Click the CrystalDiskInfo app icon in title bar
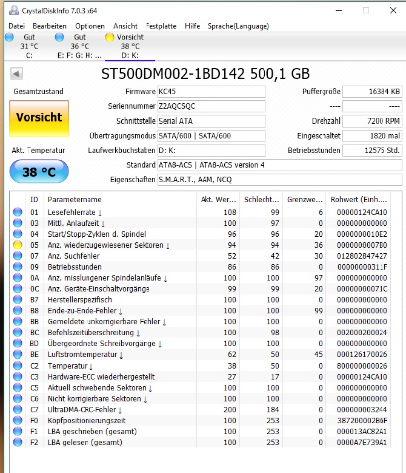 [13, 11]
